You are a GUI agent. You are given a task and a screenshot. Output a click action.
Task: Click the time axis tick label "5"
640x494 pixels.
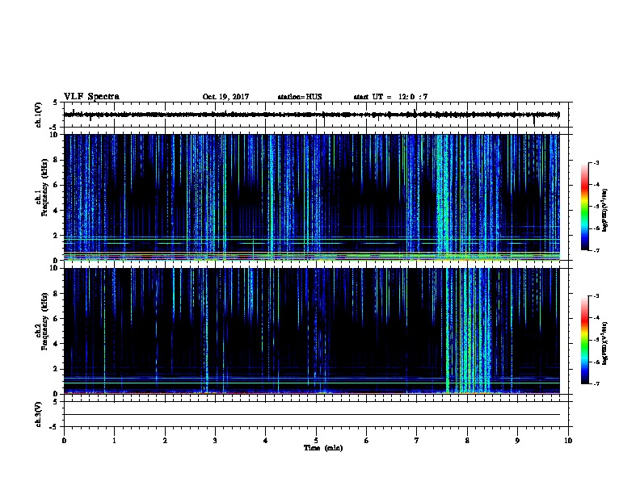tap(316, 441)
